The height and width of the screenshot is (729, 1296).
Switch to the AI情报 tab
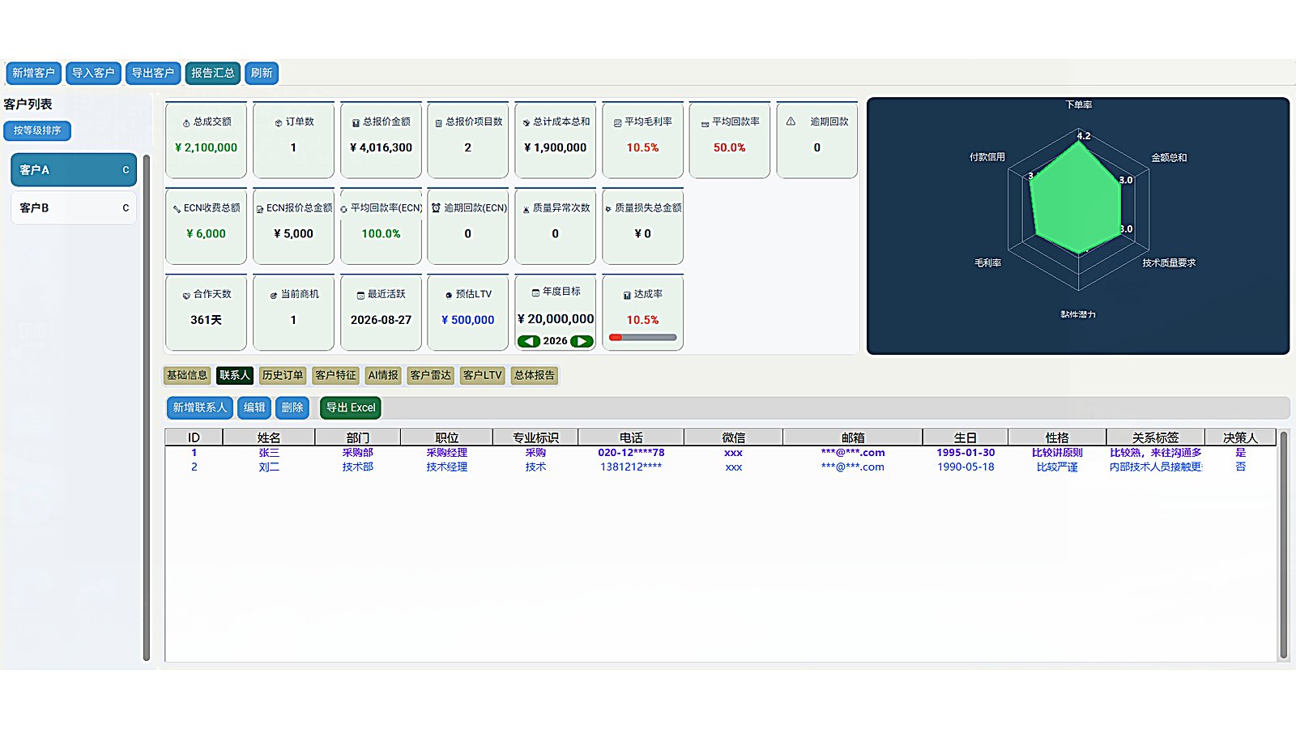coord(383,375)
